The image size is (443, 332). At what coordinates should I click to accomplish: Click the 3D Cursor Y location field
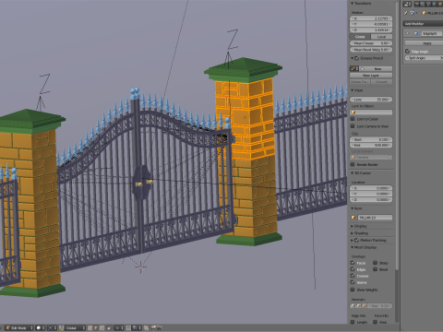pyautogui.click(x=371, y=194)
